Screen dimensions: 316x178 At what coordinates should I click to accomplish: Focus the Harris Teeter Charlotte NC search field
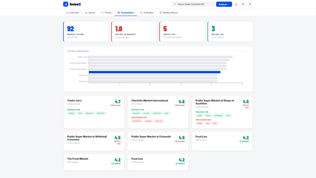click(x=193, y=4)
